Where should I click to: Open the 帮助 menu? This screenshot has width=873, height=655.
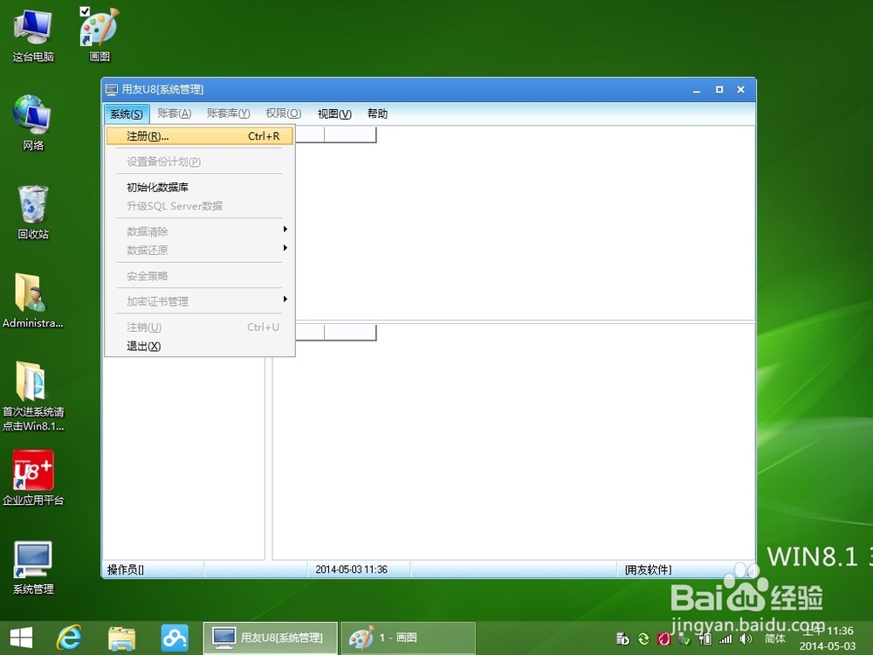tap(377, 114)
